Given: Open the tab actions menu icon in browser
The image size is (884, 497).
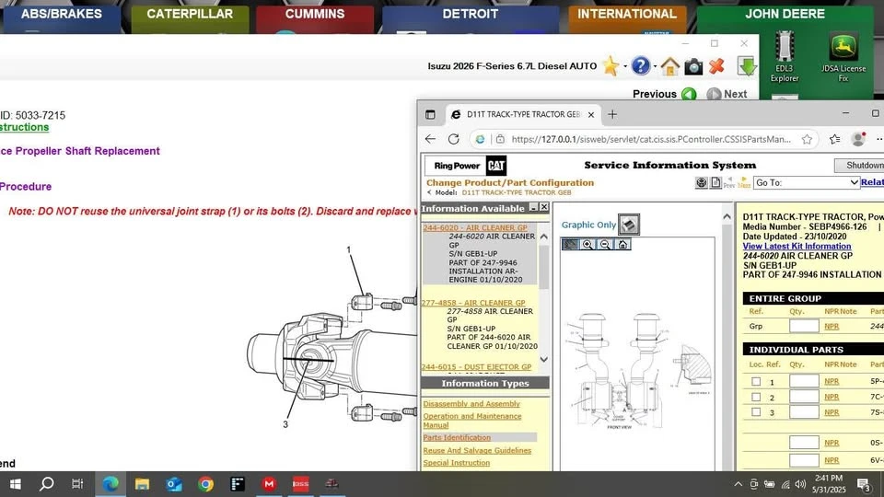Looking at the screenshot, I should point(430,114).
